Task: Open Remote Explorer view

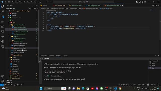Action: point(3,31)
